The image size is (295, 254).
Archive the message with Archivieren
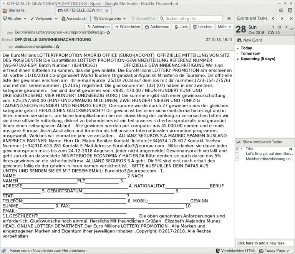point(157,27)
